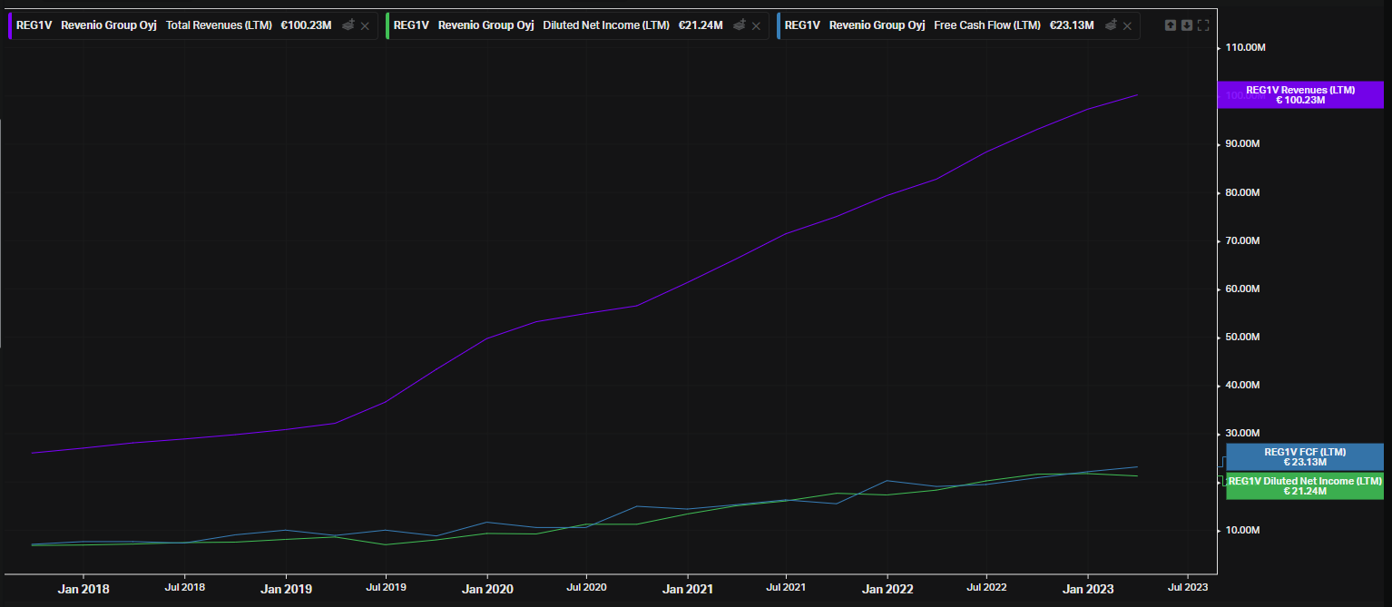Image resolution: width=1392 pixels, height=607 pixels.
Task: Click the Jul 2021 axis label
Action: pyautogui.click(x=785, y=587)
